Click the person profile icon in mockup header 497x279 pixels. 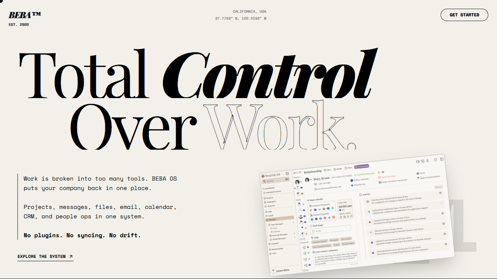[428, 161]
